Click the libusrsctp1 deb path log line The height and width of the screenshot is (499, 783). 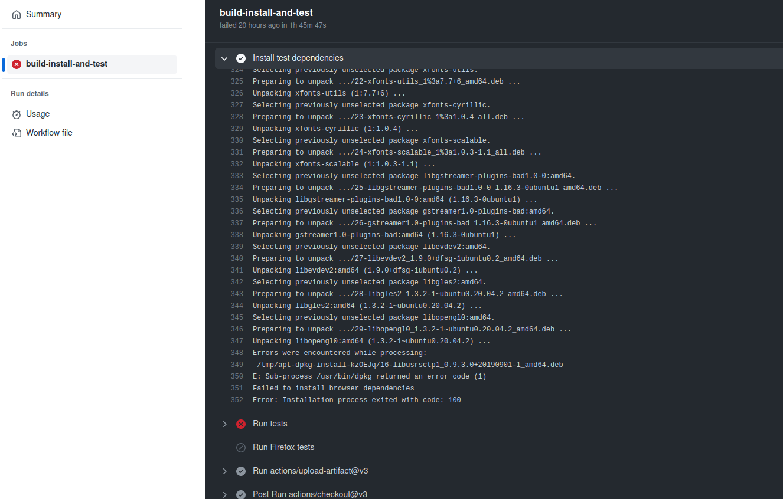(410, 365)
